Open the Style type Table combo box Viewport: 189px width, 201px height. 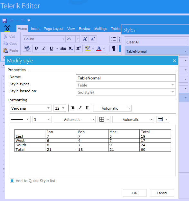[x=126, y=85]
